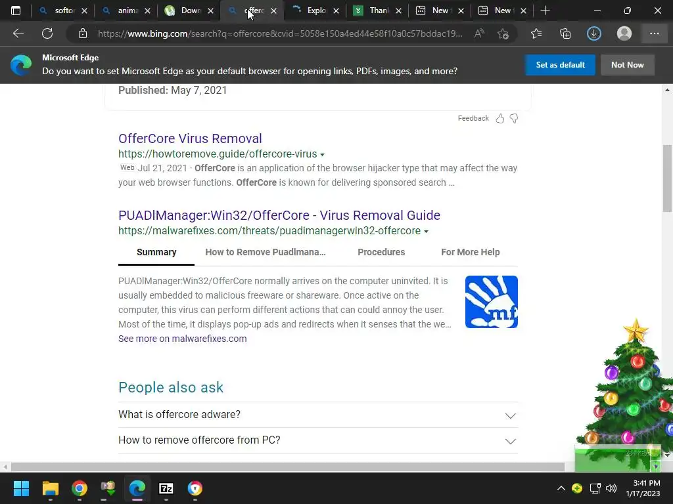Image resolution: width=673 pixels, height=504 pixels.
Task: Show hidden system tray icons
Action: [x=561, y=488]
